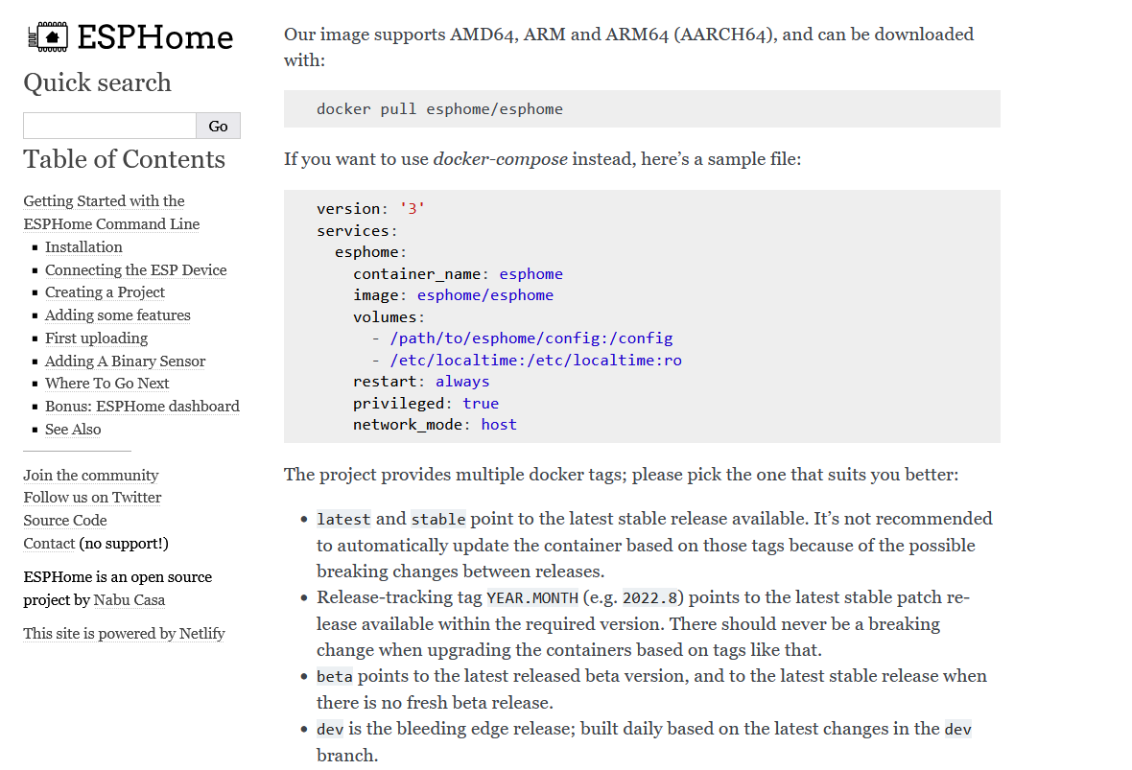Jump to See Also section
Screen dimensions: 1132x770
[x=73, y=430]
